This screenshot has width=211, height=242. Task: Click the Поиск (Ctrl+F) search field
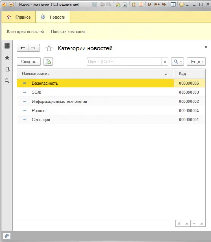tap(124, 62)
